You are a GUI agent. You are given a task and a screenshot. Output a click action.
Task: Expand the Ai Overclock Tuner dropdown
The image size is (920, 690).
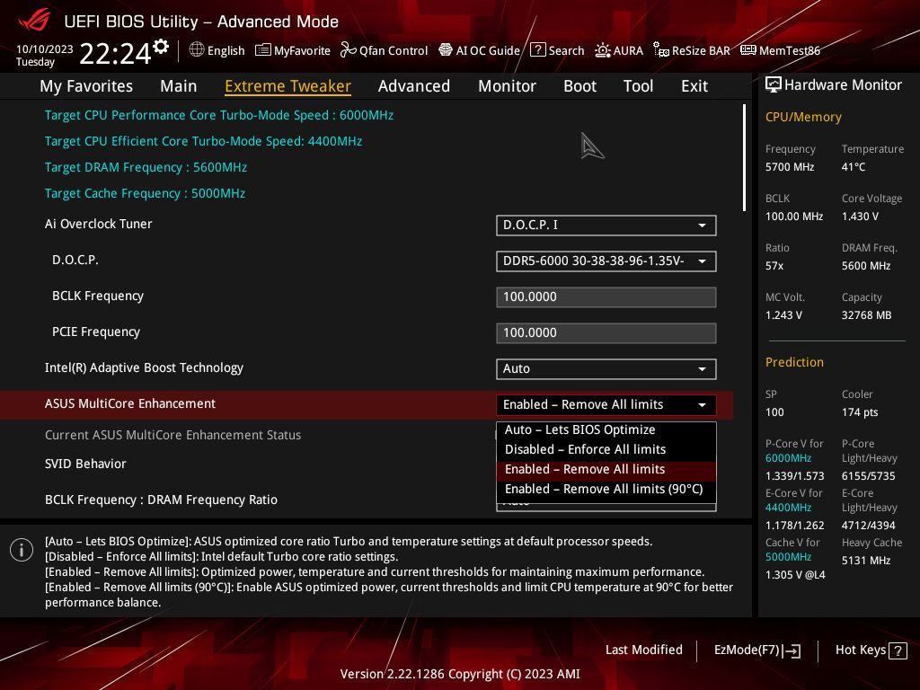click(x=606, y=226)
